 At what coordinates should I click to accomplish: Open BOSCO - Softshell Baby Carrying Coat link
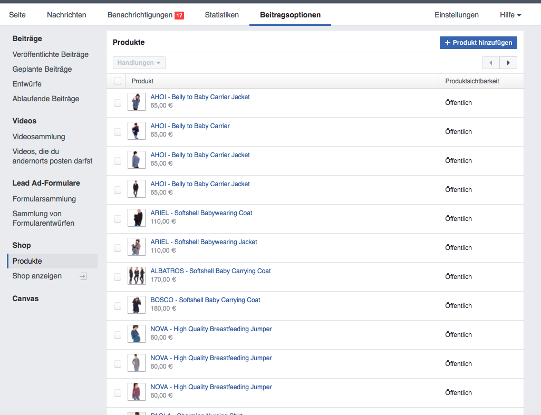[205, 300]
